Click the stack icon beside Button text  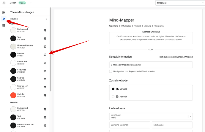point(45,63)
